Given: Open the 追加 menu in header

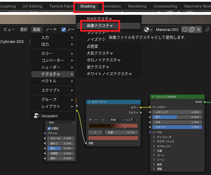Looking at the screenshot, I should [36, 30].
